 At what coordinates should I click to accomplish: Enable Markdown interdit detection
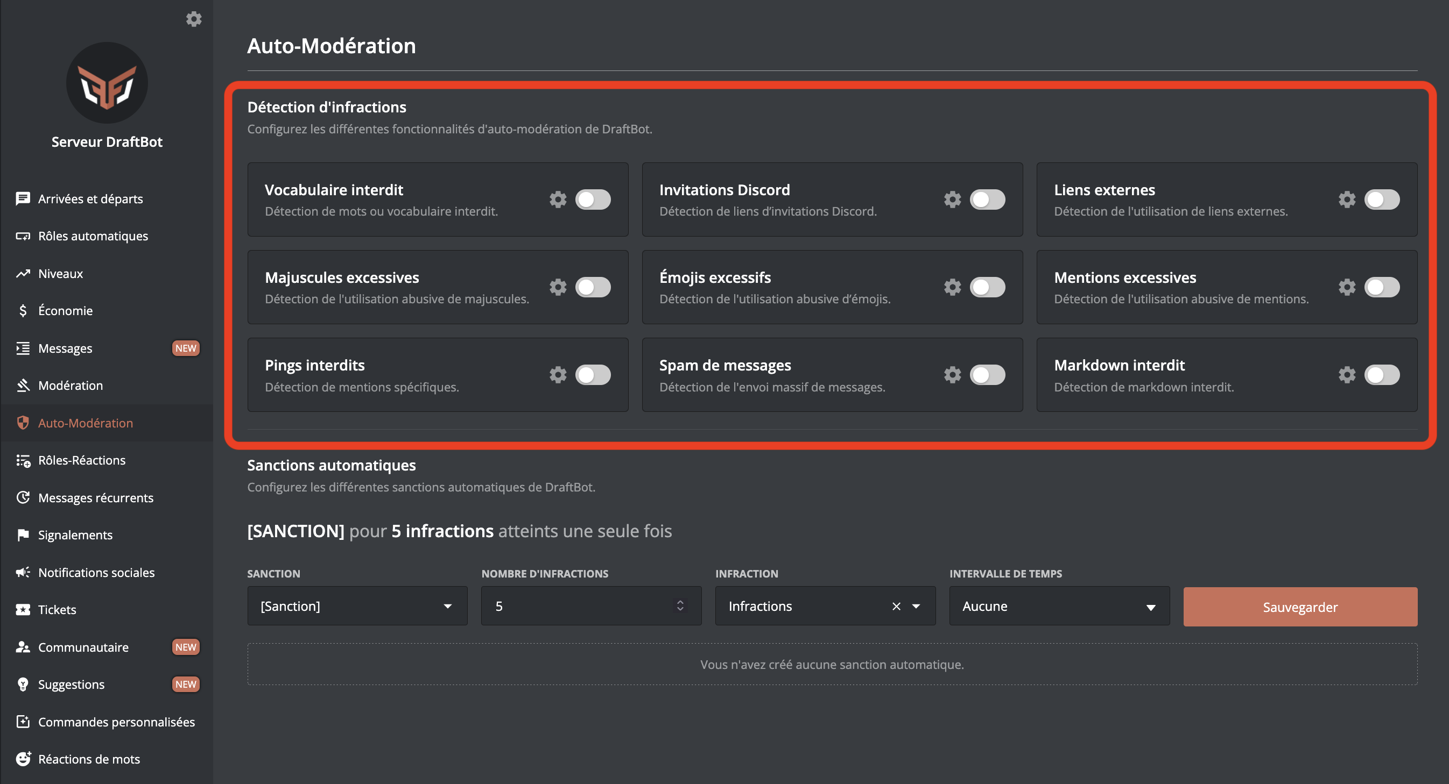tap(1383, 375)
